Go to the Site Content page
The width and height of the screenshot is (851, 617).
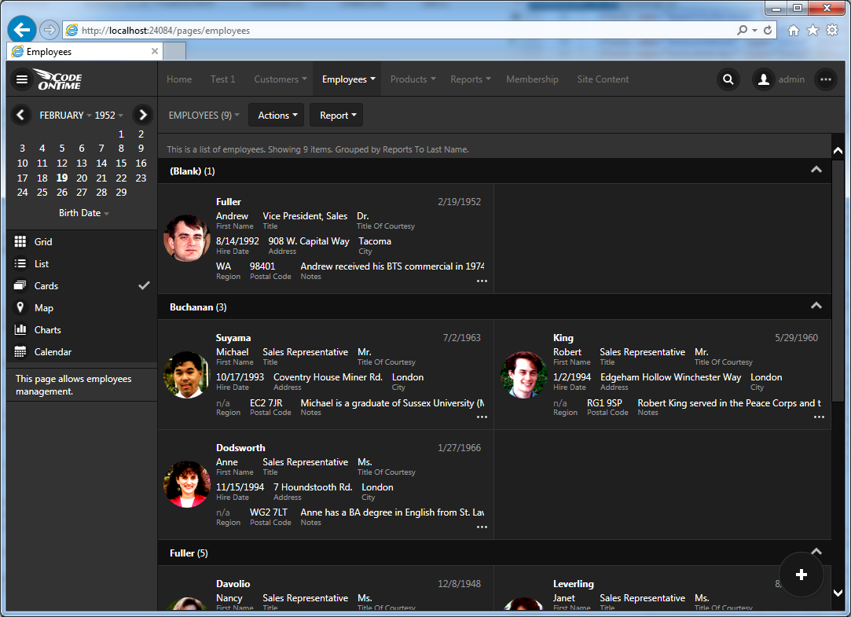point(603,79)
